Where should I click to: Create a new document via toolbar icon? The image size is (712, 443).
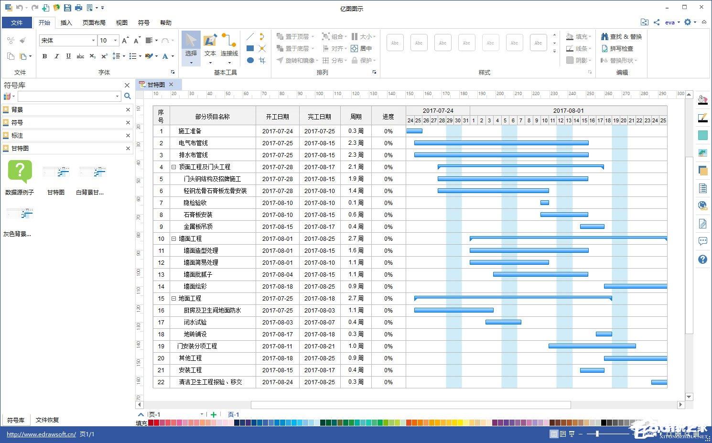tap(45, 8)
